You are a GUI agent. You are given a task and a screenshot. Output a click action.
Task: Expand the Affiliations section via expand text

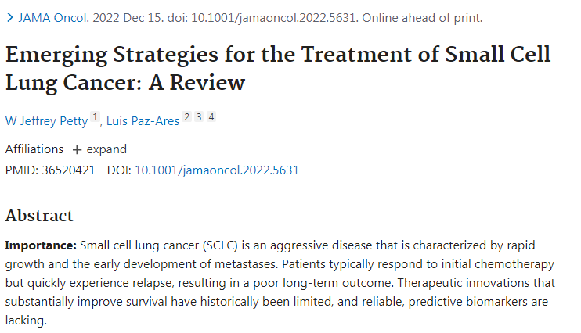[x=106, y=149]
